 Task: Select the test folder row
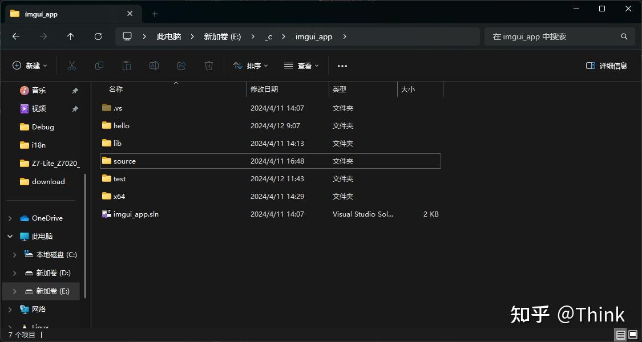(x=270, y=178)
